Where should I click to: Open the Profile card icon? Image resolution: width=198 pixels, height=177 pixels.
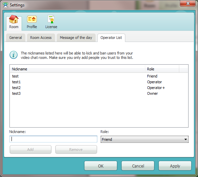click(x=32, y=19)
